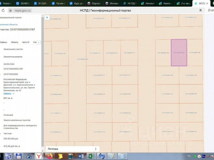Reload the page with the refresh icon
This screenshot has width=214, height=160.
(x=3, y=10)
